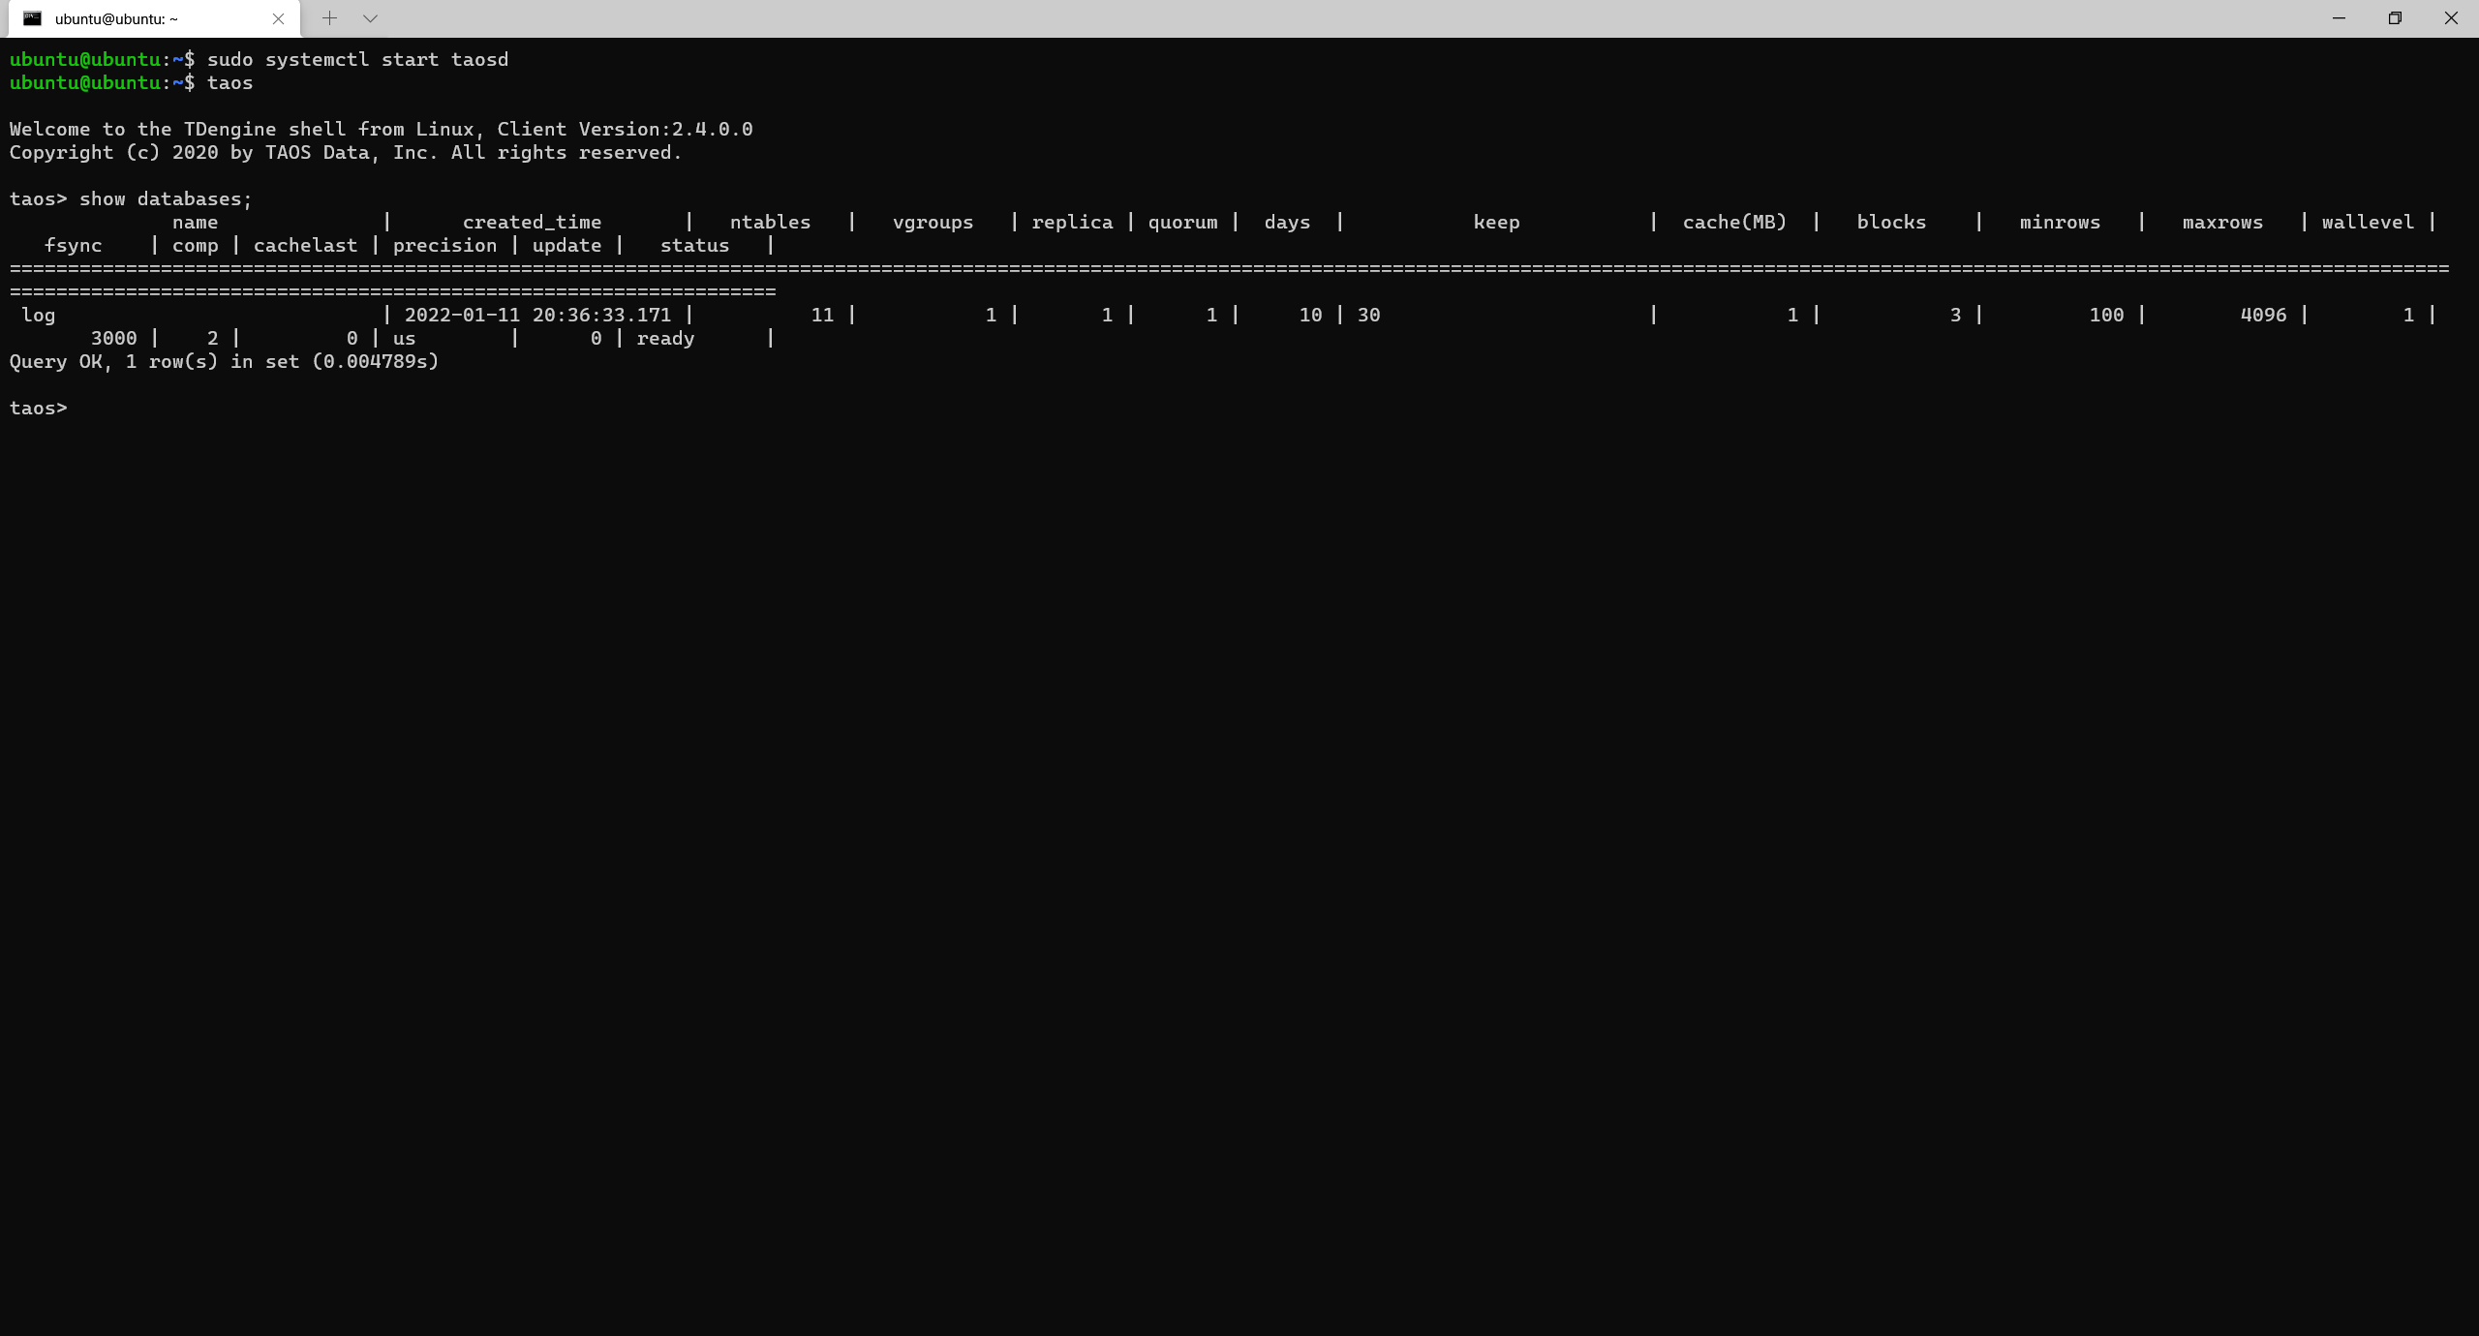Click the 'replica' column header
This screenshot has width=2479, height=1336.
[x=1072, y=223]
